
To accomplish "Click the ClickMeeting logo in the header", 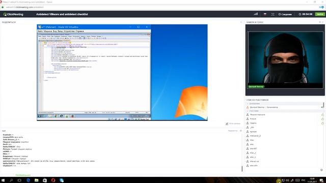I will coord(13,14).
